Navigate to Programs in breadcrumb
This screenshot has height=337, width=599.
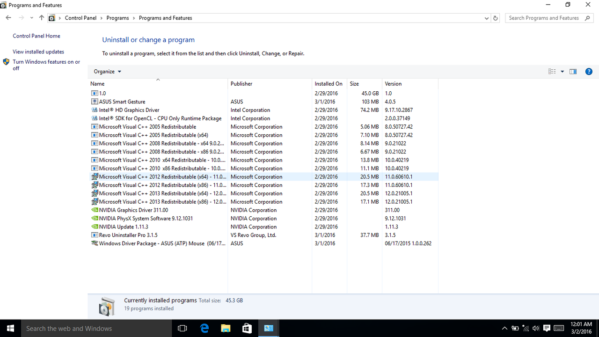(117, 18)
